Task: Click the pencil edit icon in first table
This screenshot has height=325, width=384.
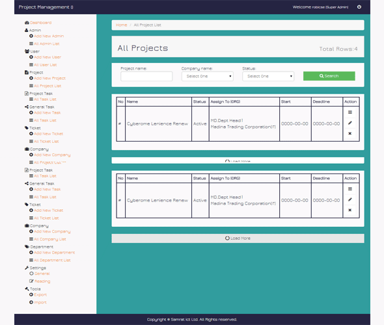Action: 350,123
